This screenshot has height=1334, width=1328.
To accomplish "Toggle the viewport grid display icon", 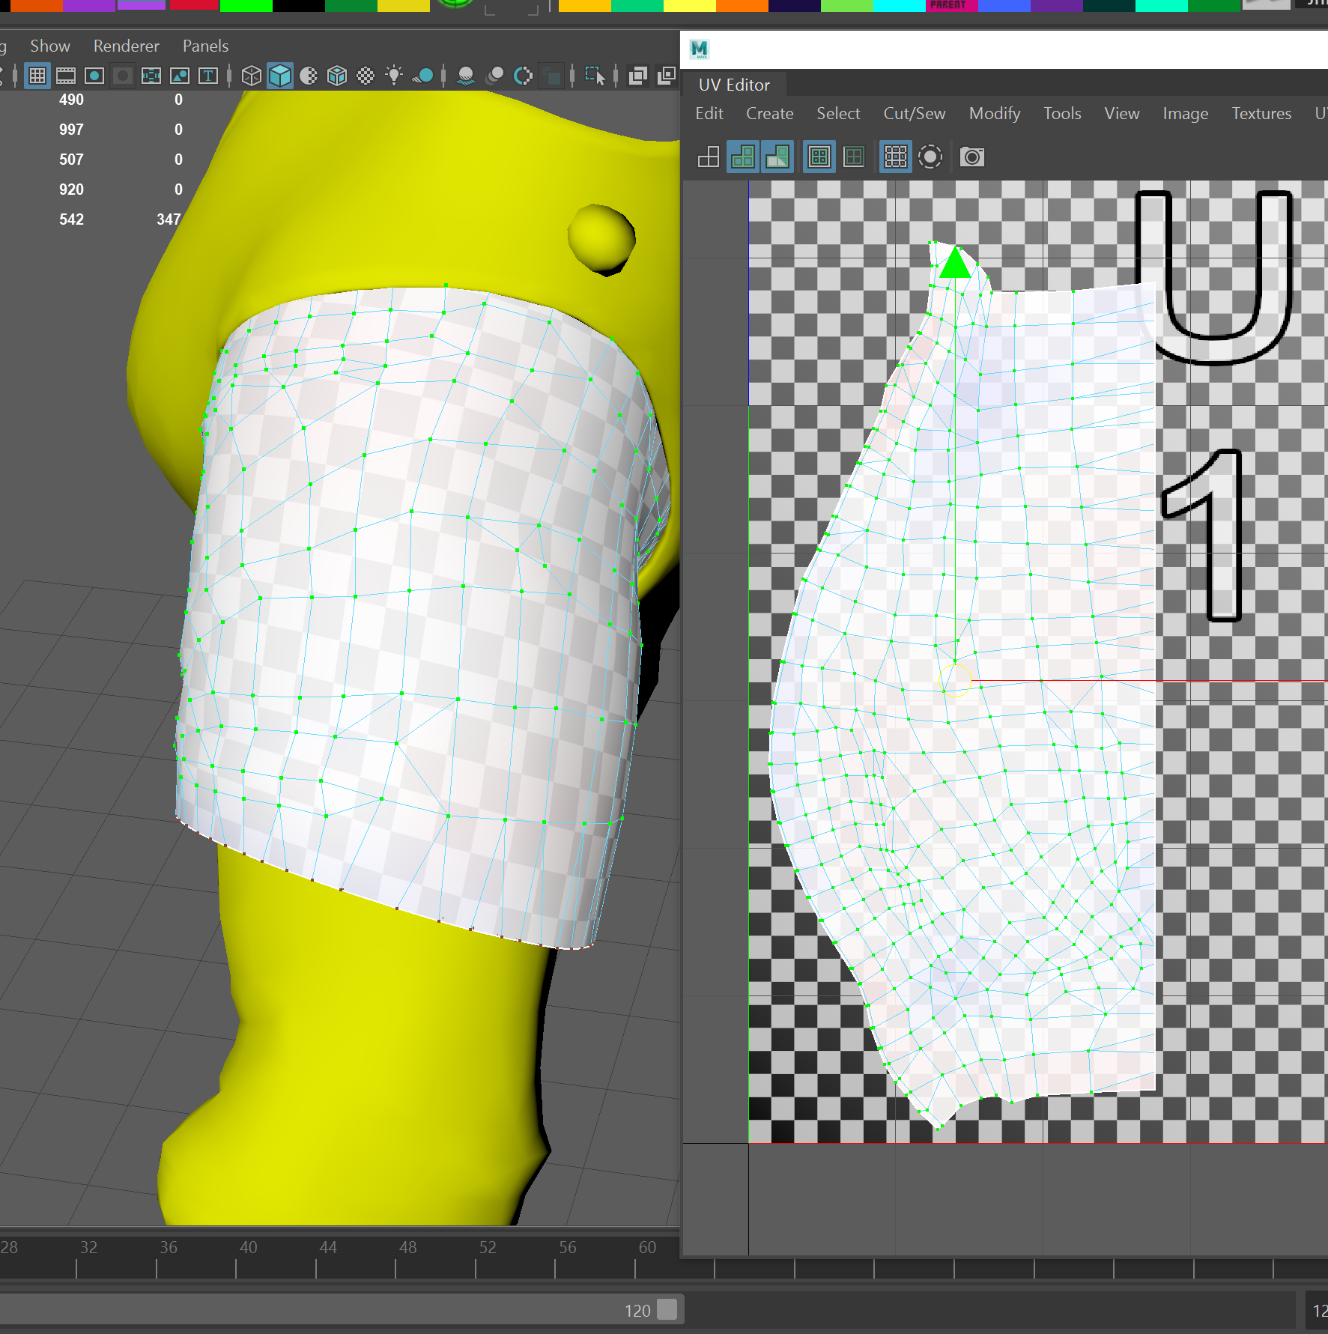I will (37, 76).
